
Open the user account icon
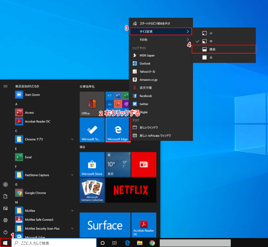(6, 184)
